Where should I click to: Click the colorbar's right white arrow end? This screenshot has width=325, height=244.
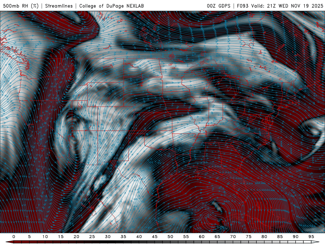coord(315,242)
